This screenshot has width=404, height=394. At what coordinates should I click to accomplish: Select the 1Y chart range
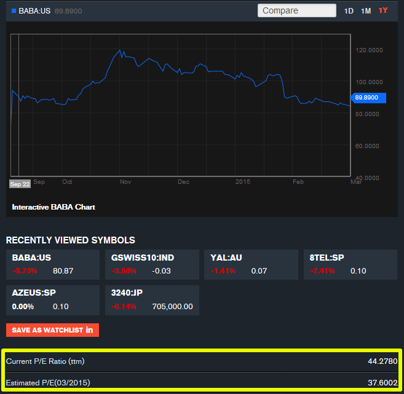point(383,10)
